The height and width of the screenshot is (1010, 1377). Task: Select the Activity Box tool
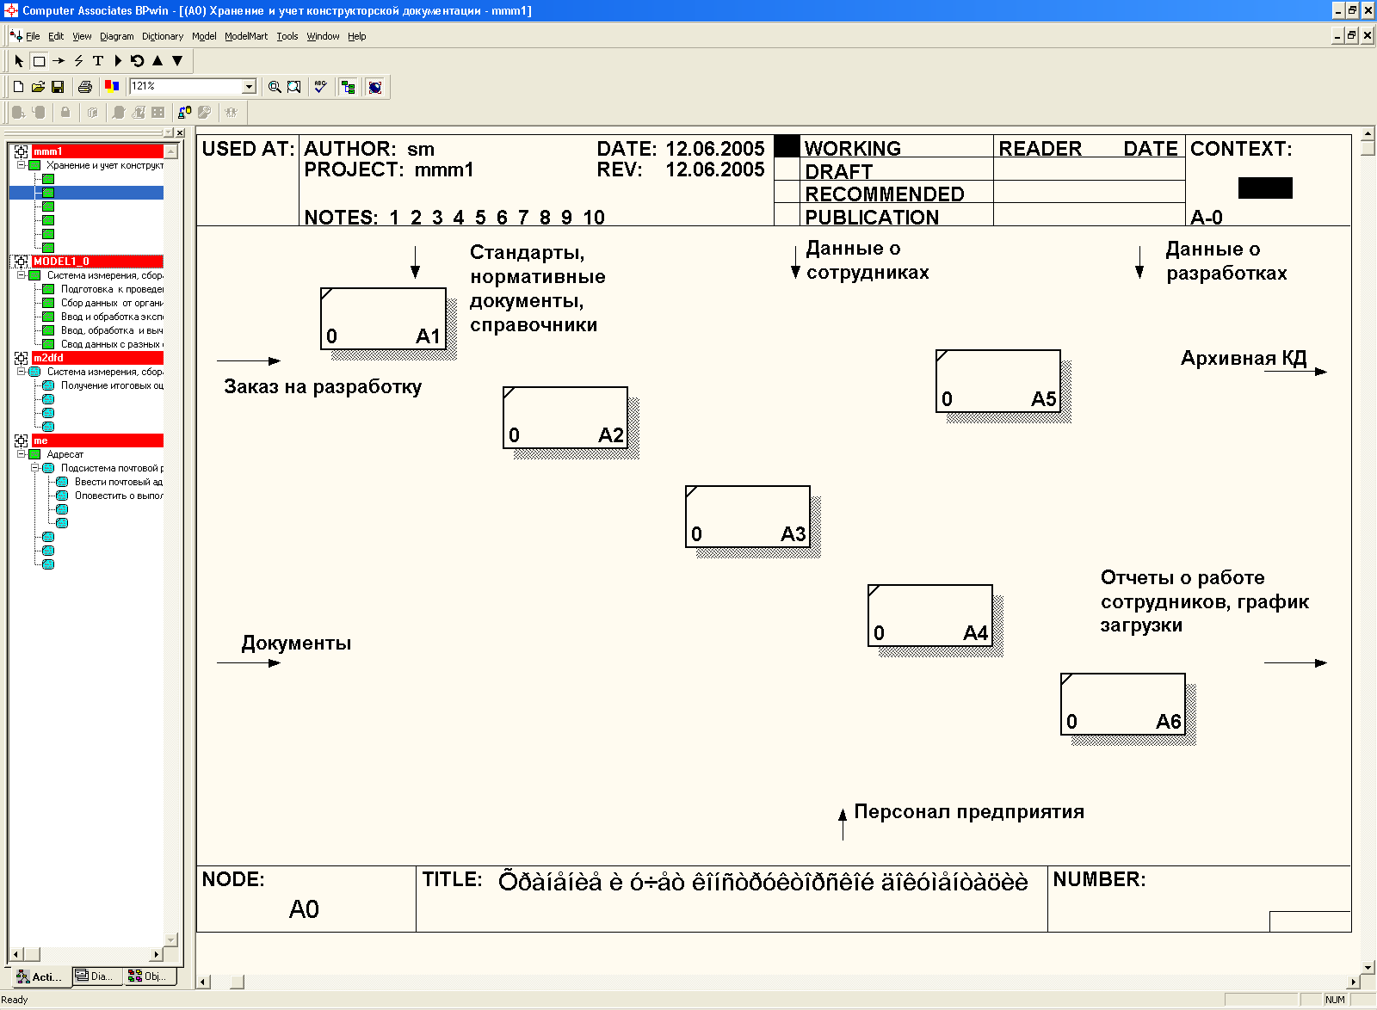click(39, 61)
